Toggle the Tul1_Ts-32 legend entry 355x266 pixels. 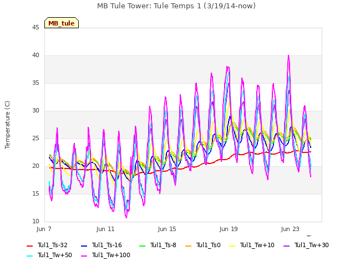point(47,245)
